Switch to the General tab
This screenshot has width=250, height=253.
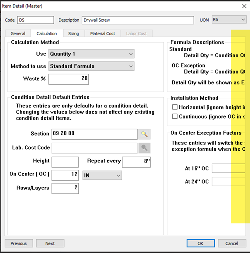(x=18, y=34)
